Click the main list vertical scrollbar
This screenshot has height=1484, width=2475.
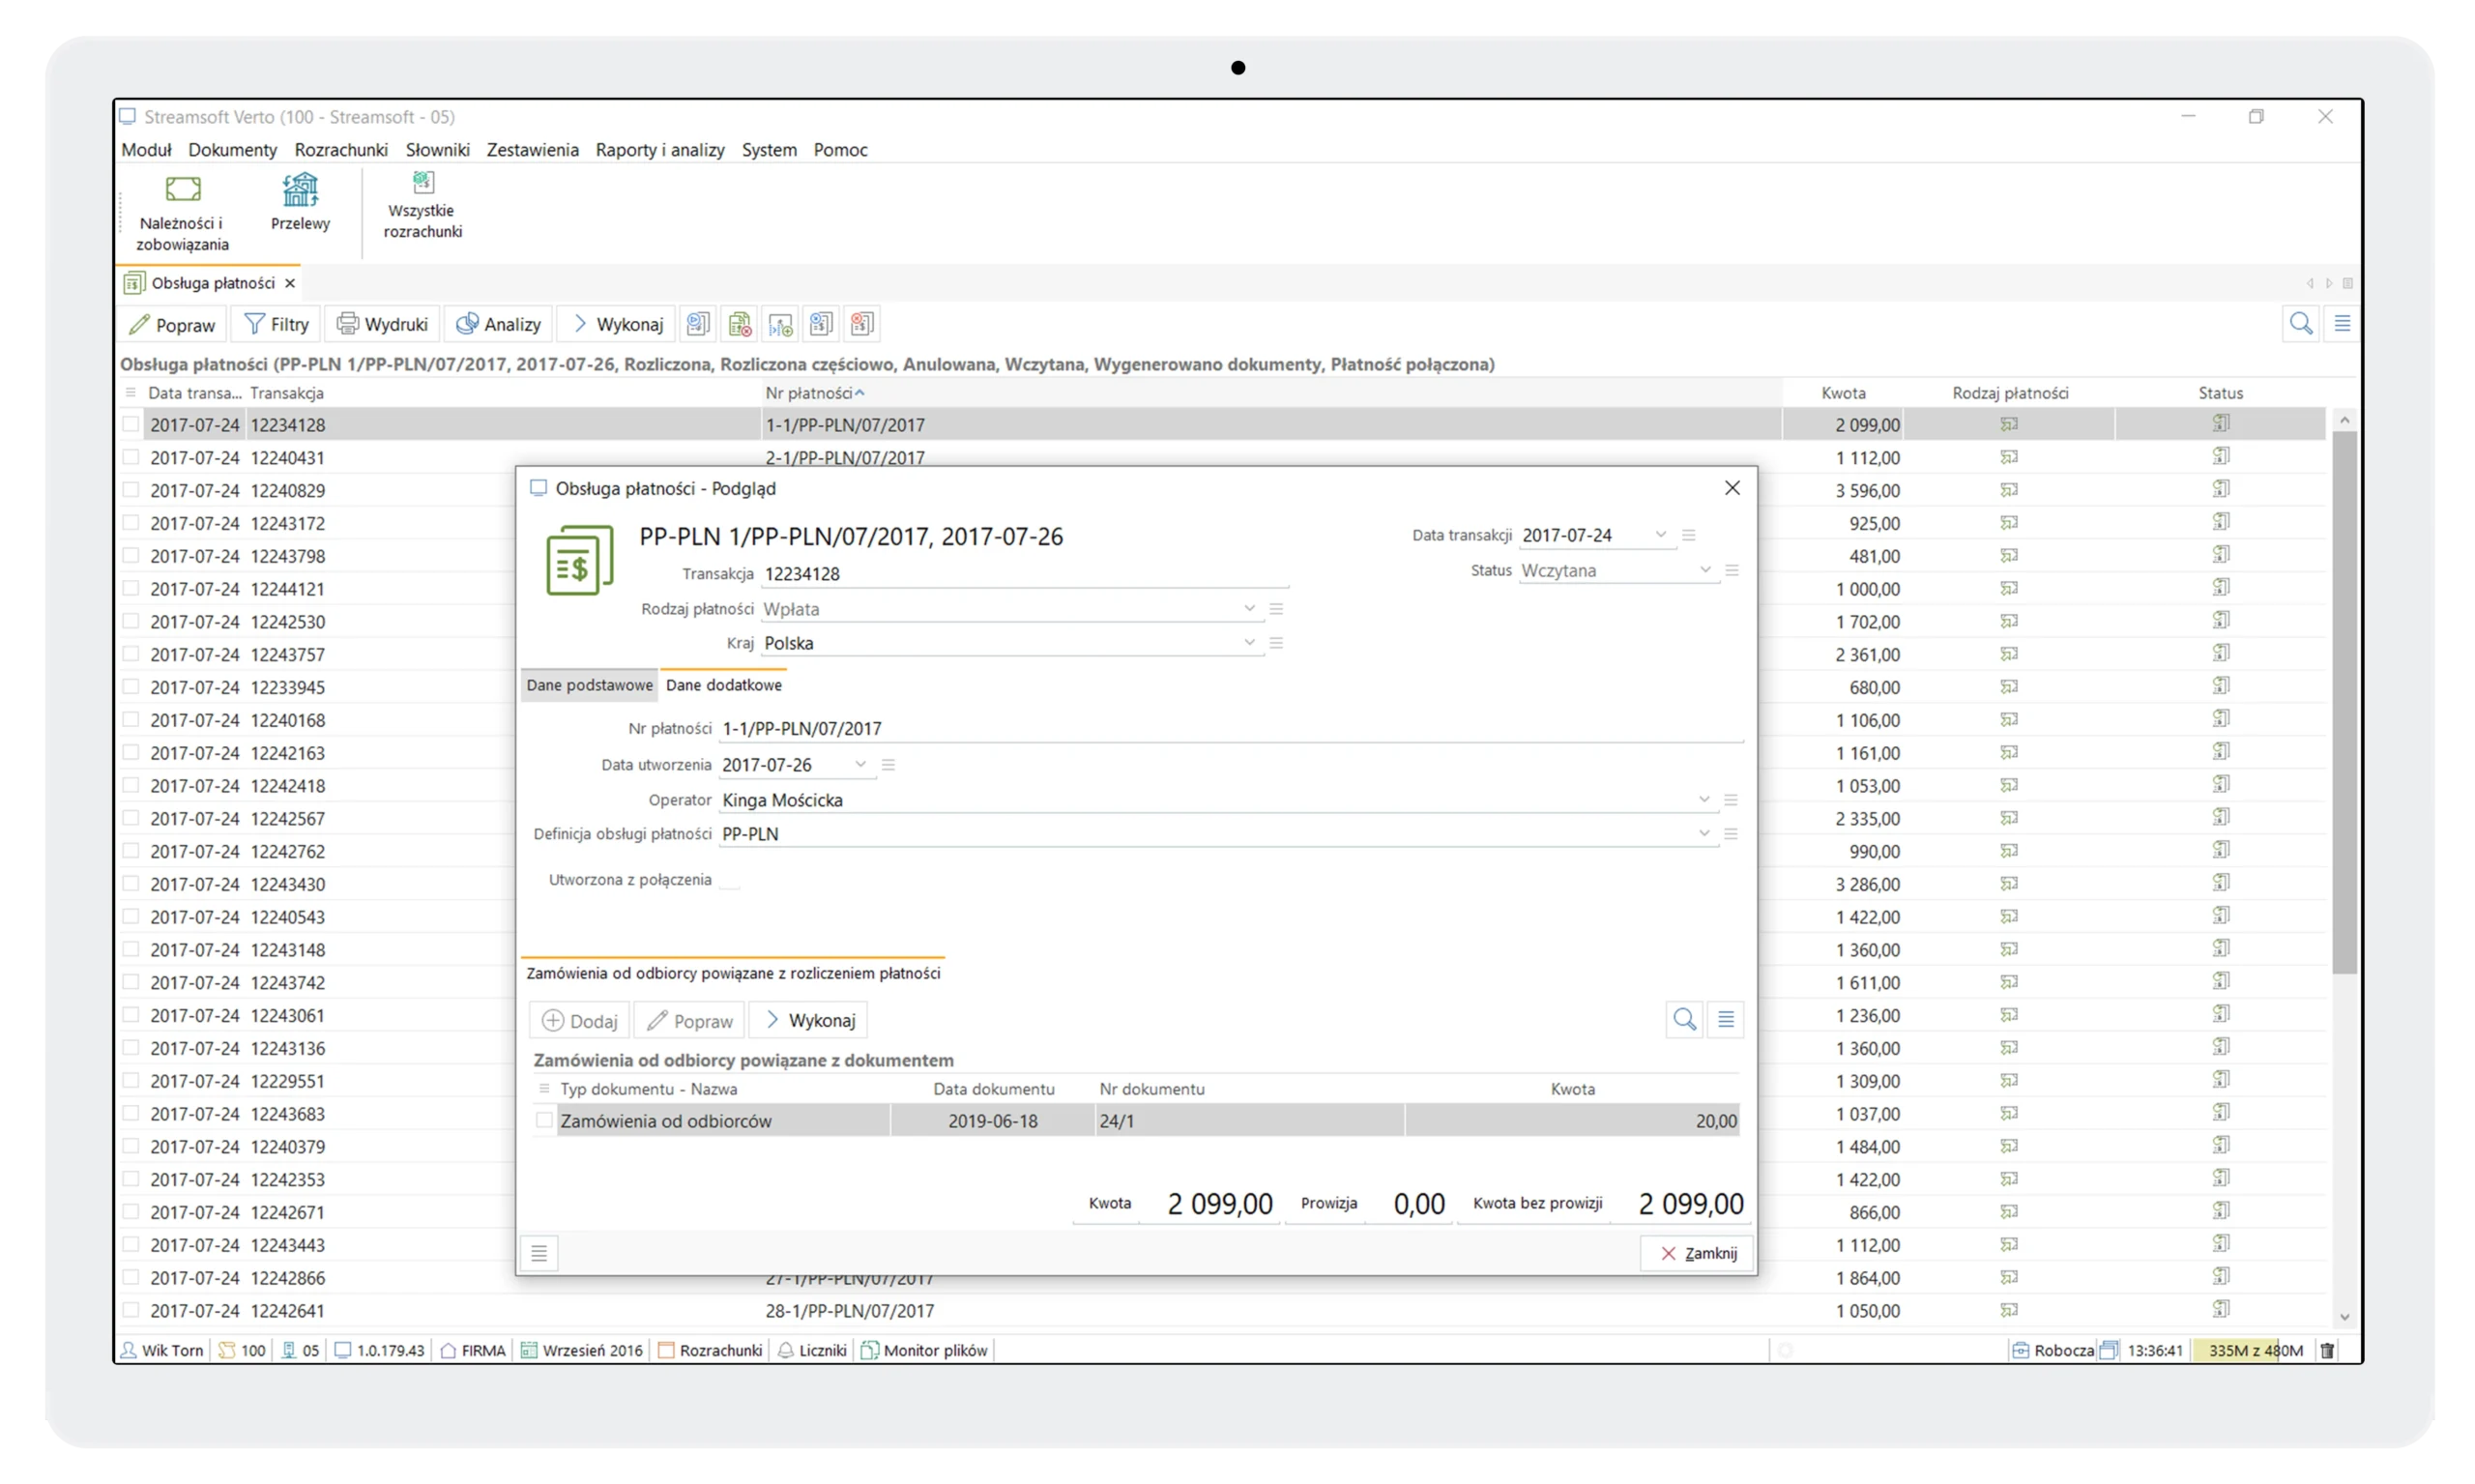click(x=2344, y=700)
